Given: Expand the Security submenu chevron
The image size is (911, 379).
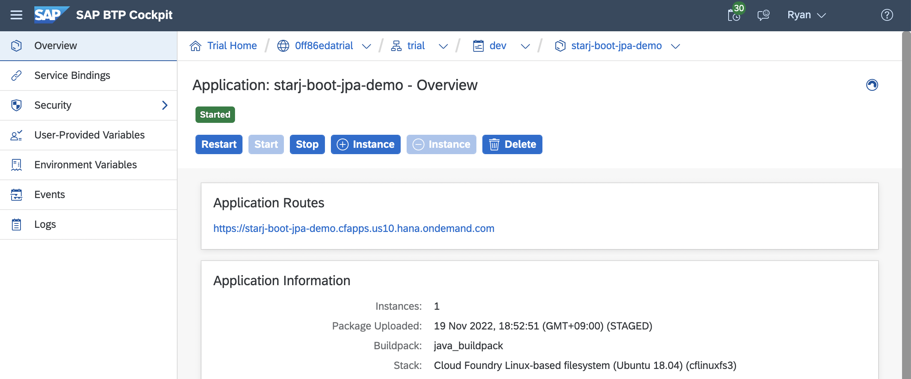Looking at the screenshot, I should [165, 105].
